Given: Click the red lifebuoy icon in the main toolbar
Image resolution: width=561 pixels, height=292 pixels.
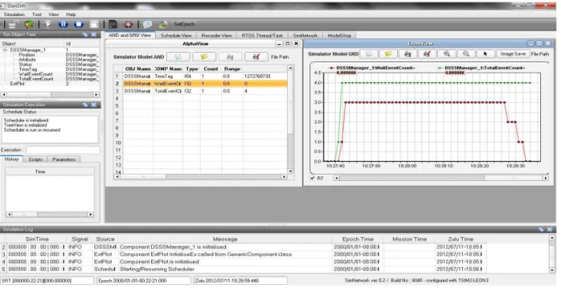Looking at the screenshot, I should point(128,24).
